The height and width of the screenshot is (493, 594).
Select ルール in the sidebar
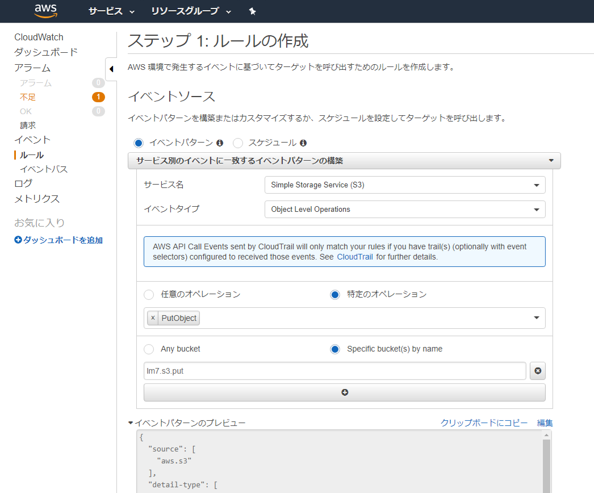tap(32, 155)
